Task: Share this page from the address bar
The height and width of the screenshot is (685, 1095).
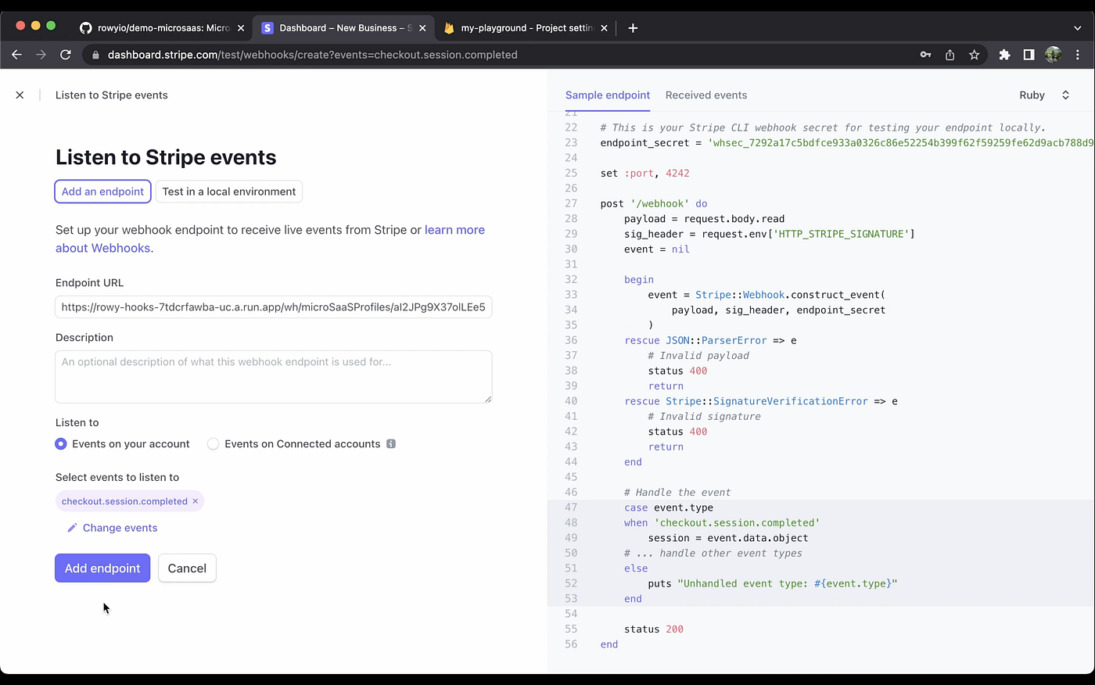Action: click(x=950, y=55)
